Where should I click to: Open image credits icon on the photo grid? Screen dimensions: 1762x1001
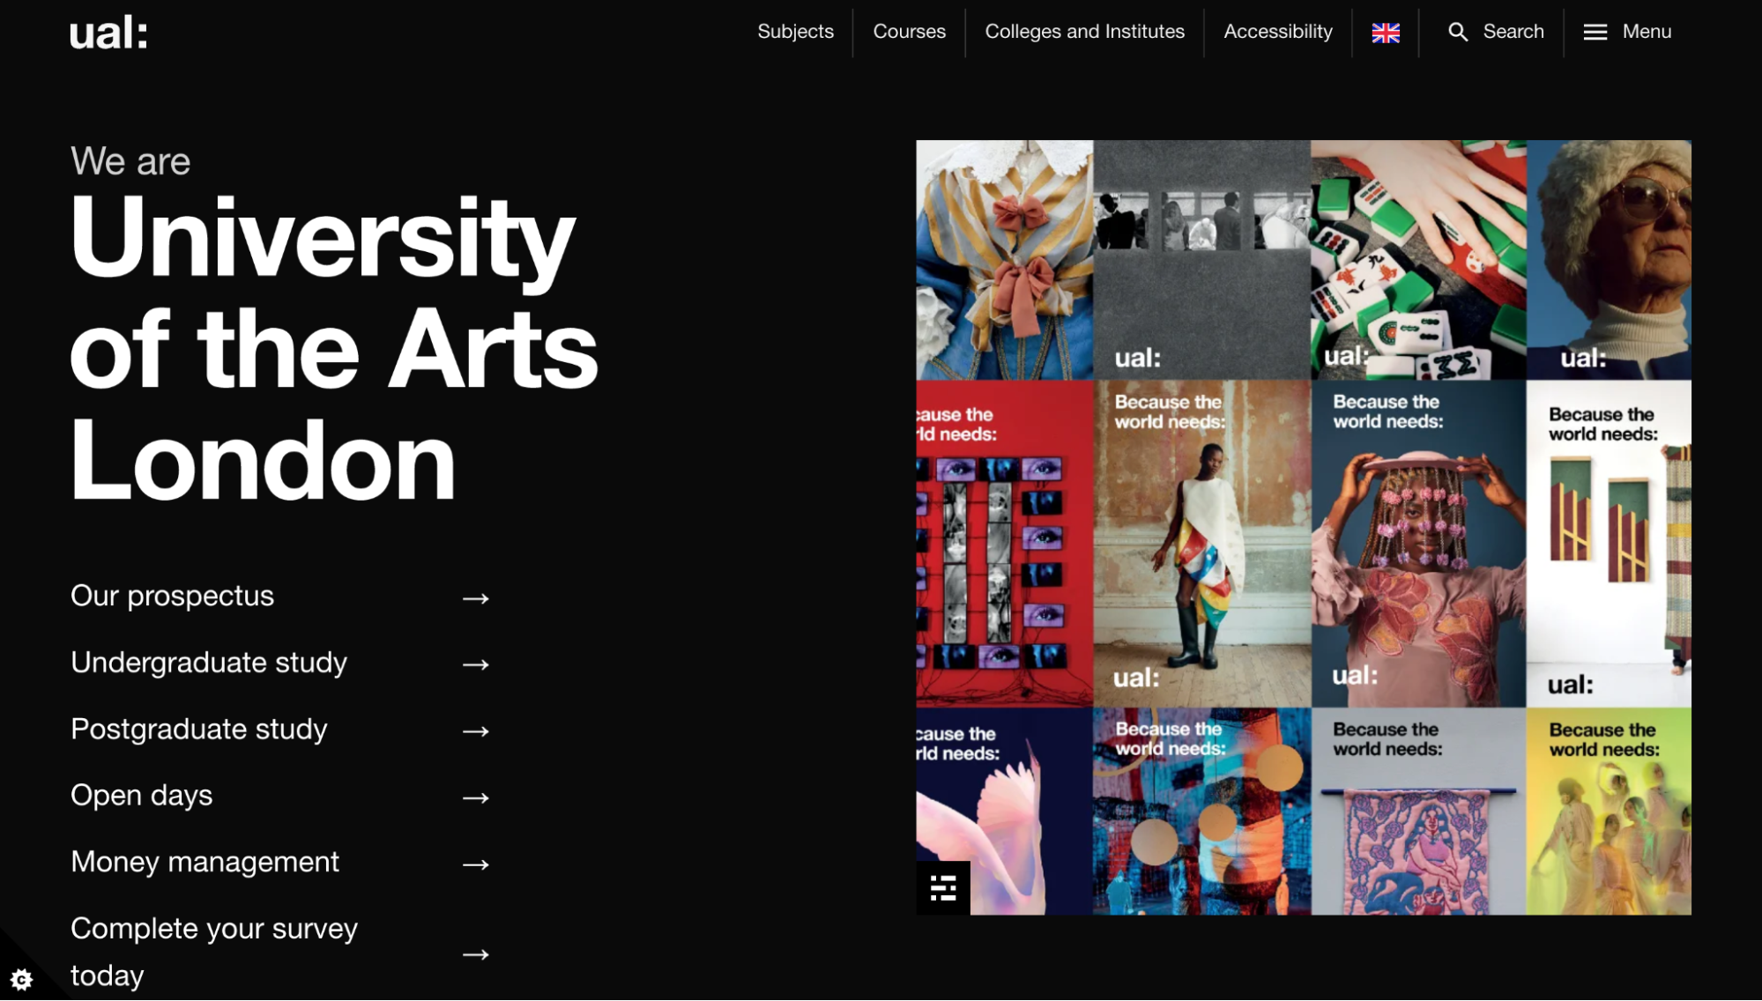(942, 888)
